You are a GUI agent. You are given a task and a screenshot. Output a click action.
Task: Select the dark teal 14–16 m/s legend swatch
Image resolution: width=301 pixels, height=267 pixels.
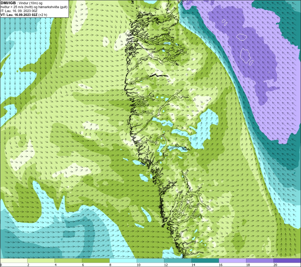205,260
